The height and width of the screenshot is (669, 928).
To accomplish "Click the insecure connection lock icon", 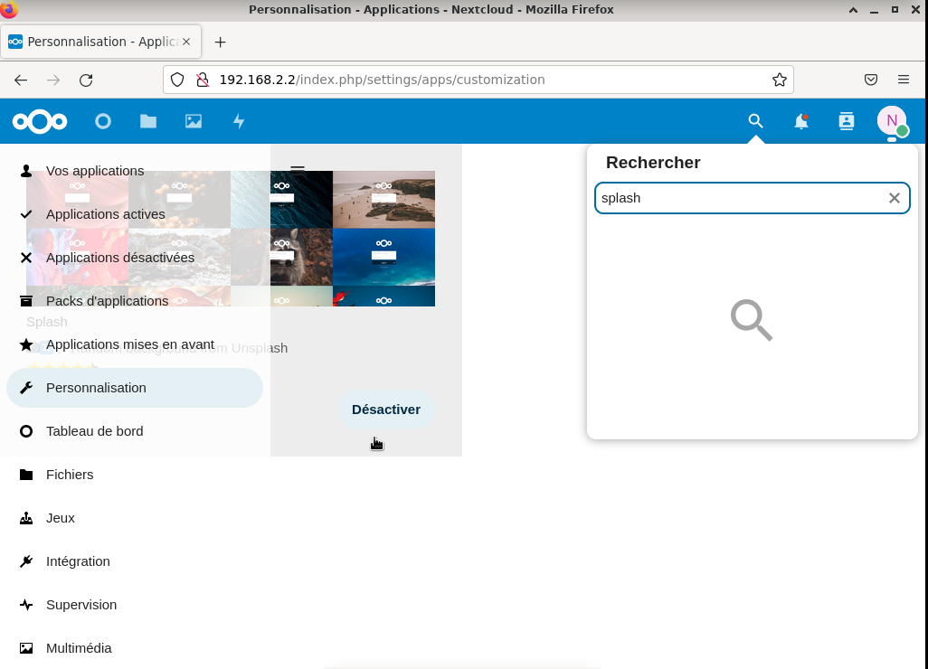I will [203, 80].
